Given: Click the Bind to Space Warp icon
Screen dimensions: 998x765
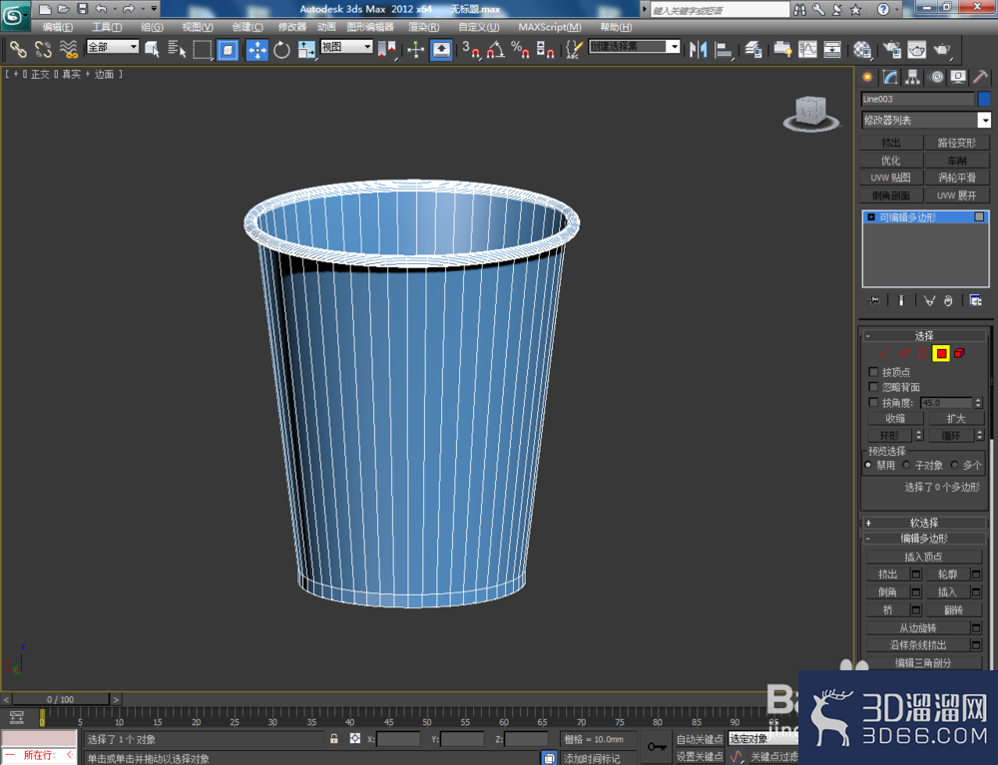Looking at the screenshot, I should 68,49.
